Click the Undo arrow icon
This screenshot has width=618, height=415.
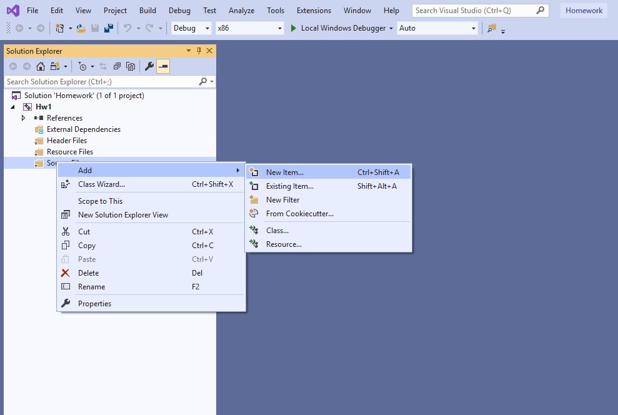point(127,28)
